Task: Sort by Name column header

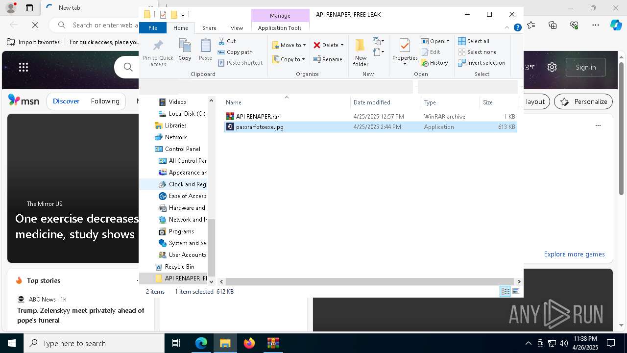Action: 287,102
